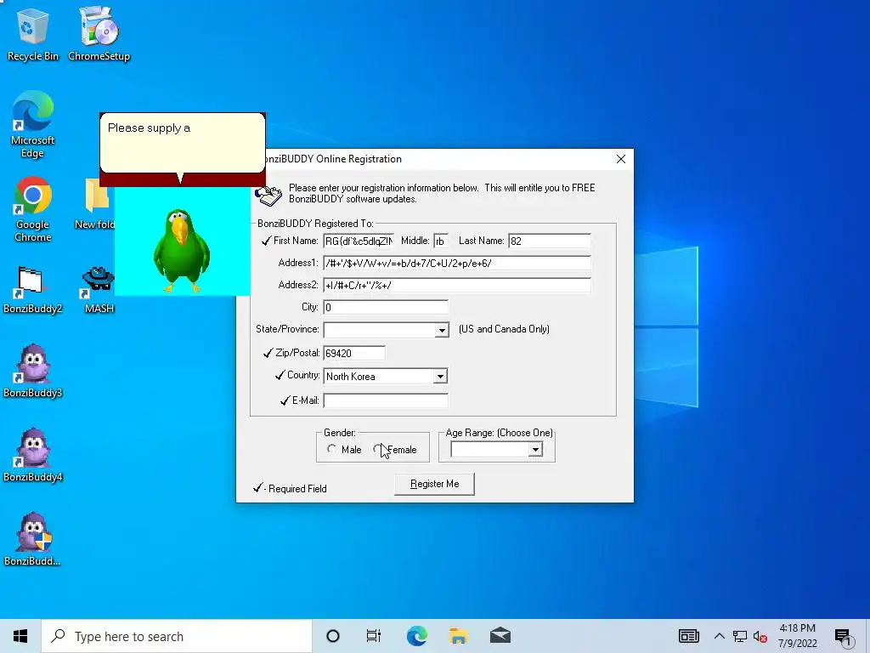
Task: Close the BonziBUDDY Online Registration dialog
Action: coord(621,159)
